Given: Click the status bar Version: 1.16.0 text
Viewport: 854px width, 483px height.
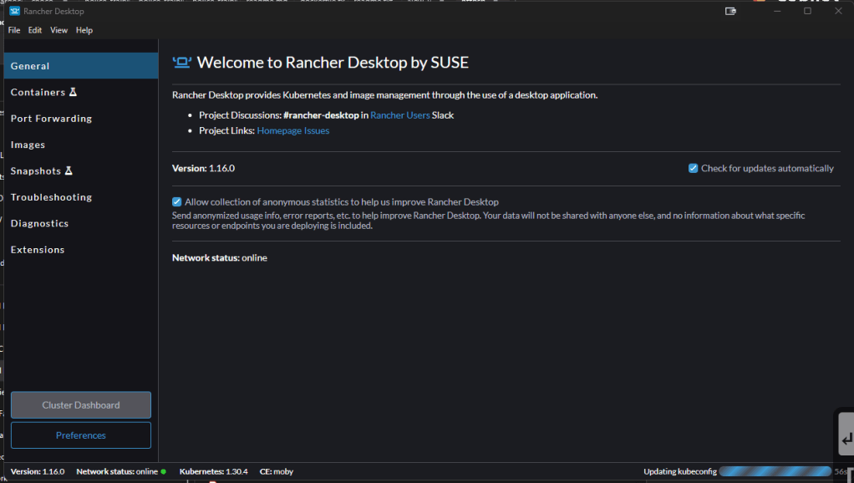Looking at the screenshot, I should [x=38, y=471].
